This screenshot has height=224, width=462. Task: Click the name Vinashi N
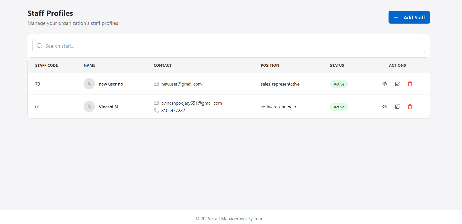pyautogui.click(x=108, y=107)
